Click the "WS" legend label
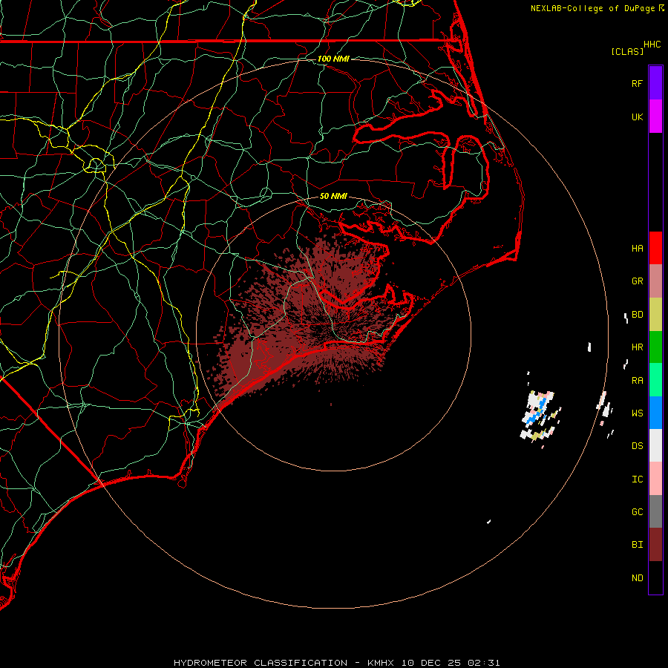 pyautogui.click(x=637, y=413)
